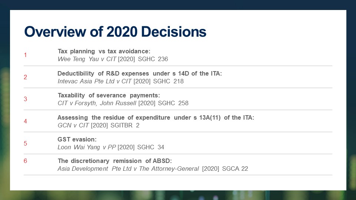Click the 'Overview of 2020 Decisions' title

[115, 31]
